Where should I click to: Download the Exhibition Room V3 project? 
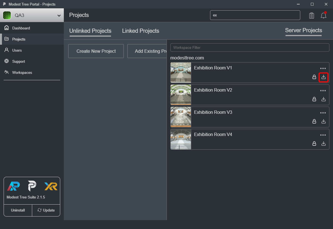(x=324, y=121)
